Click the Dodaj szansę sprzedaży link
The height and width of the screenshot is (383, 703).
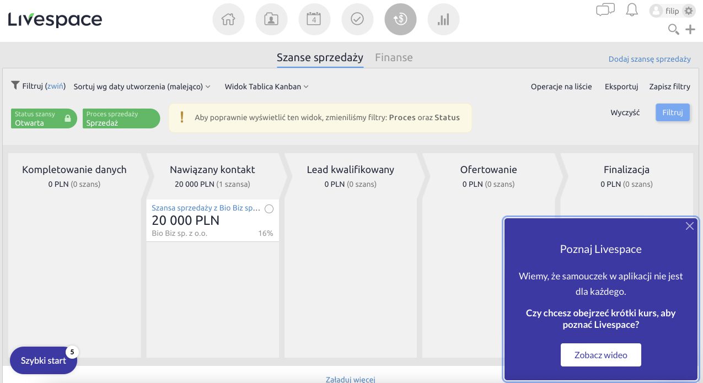(649, 59)
